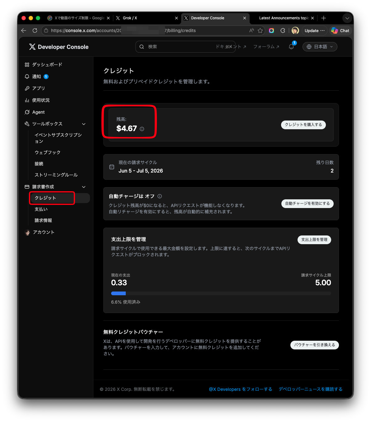This screenshot has width=371, height=422.
Task: Click クレジットを購入する button
Action: [303, 125]
